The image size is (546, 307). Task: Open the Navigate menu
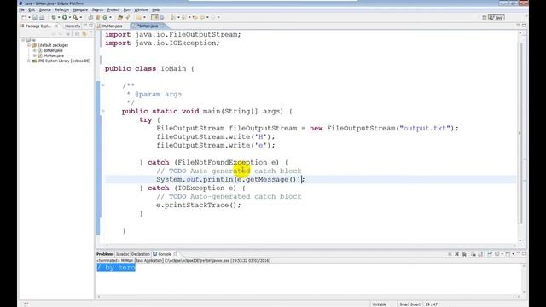(80, 9)
